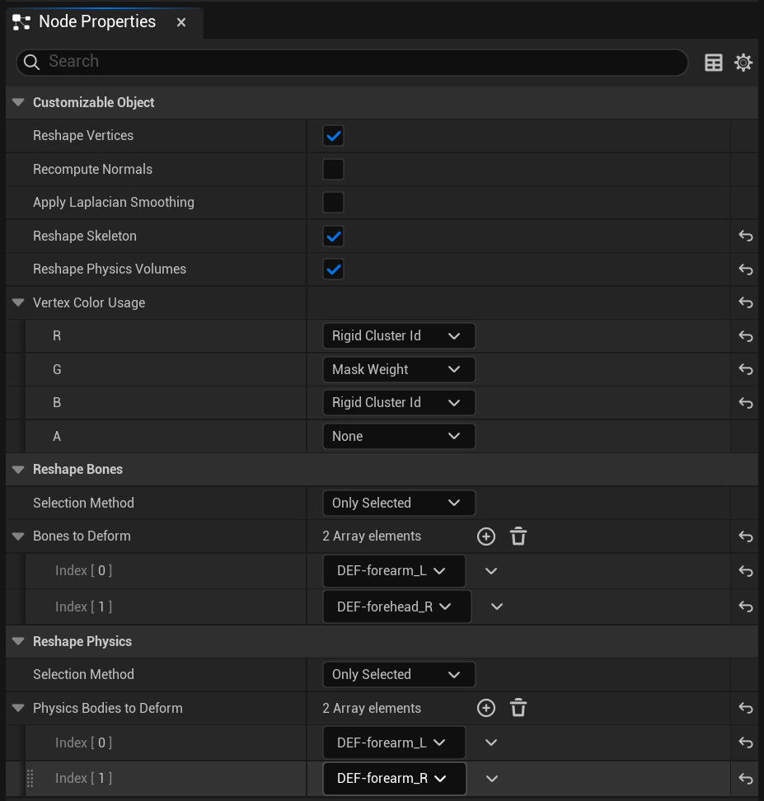Collapse the Reshape Physics section header

(x=18, y=641)
